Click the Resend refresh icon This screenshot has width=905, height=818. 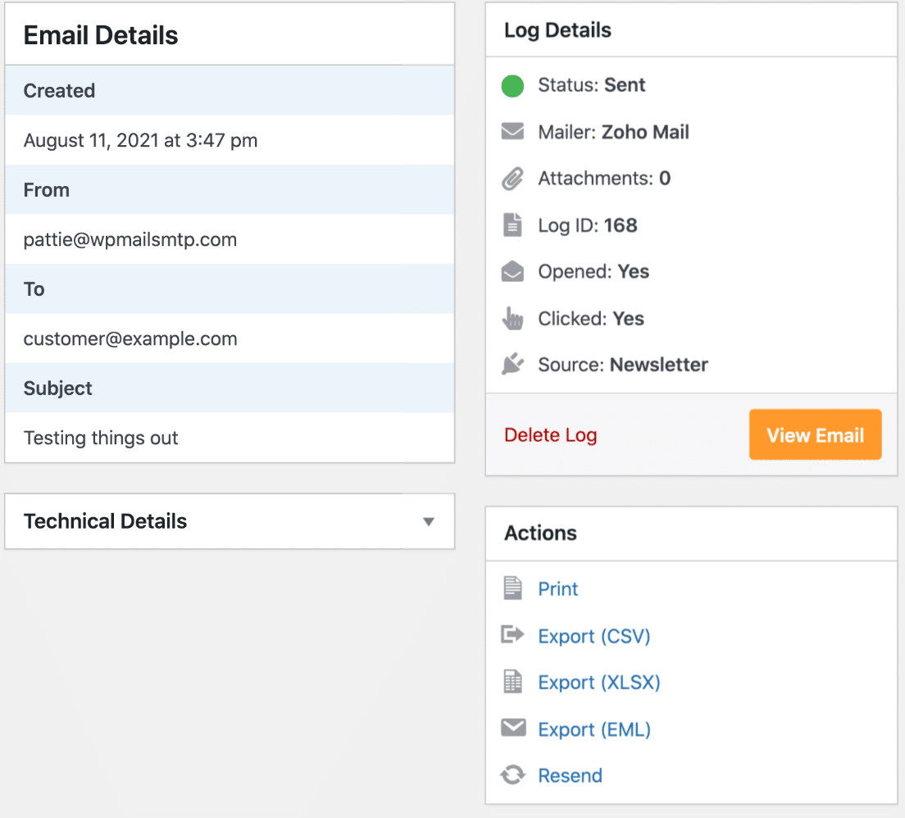coord(513,775)
